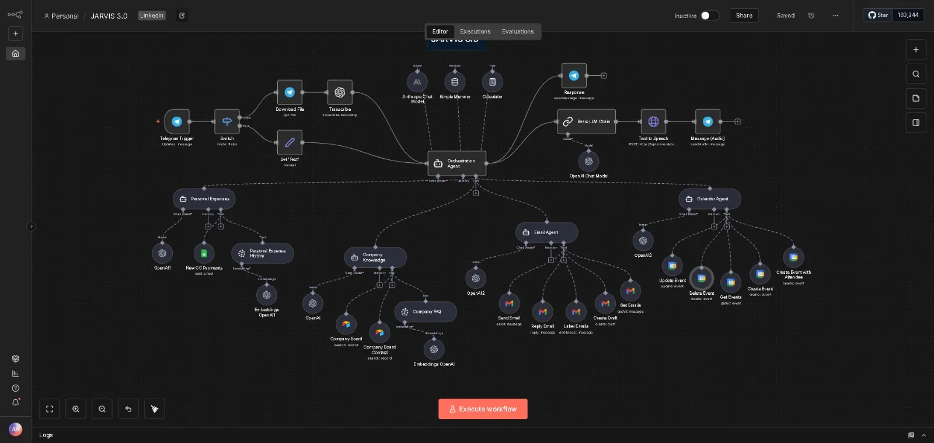Screen dimensions: 934x443
Task: Select the Message (Audio) node
Action: pos(708,121)
